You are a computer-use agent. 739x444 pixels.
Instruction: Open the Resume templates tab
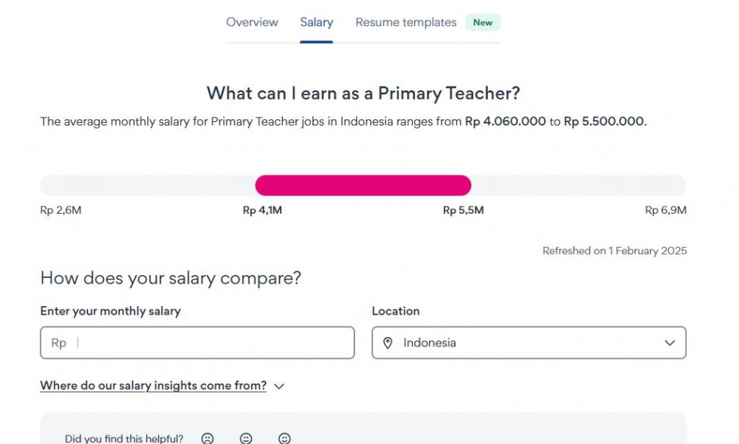(x=406, y=22)
